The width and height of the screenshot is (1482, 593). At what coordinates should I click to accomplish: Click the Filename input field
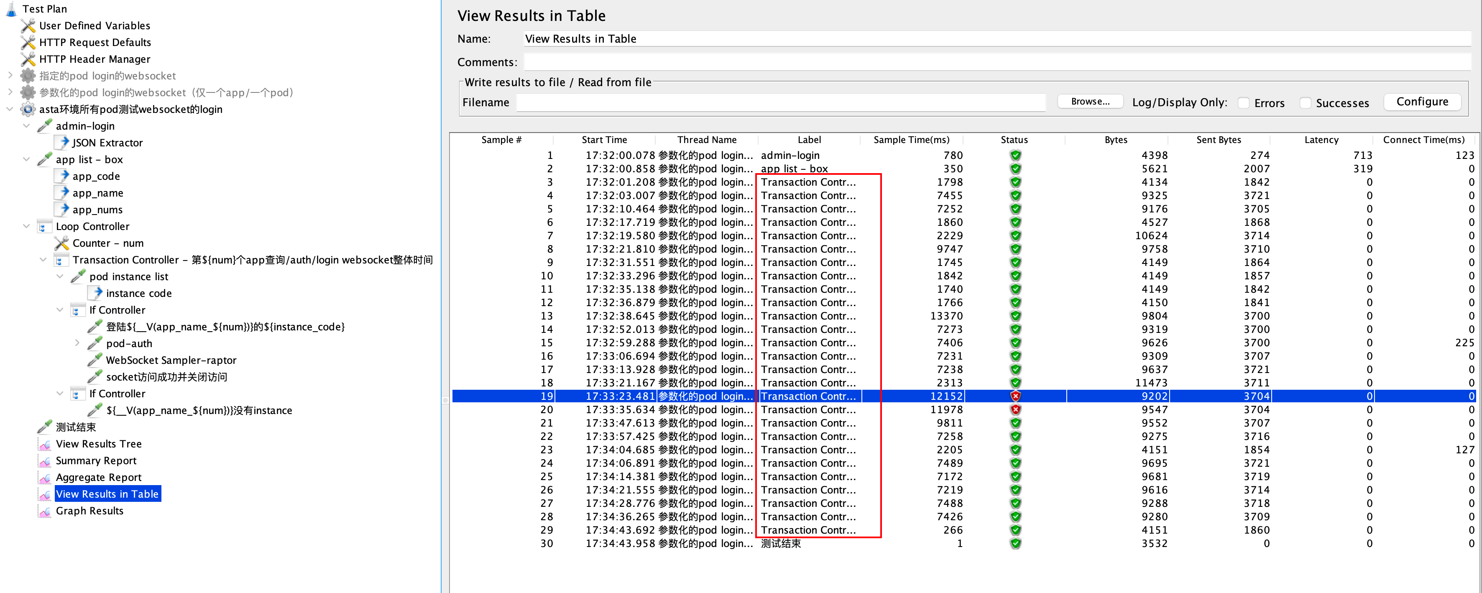pos(780,103)
